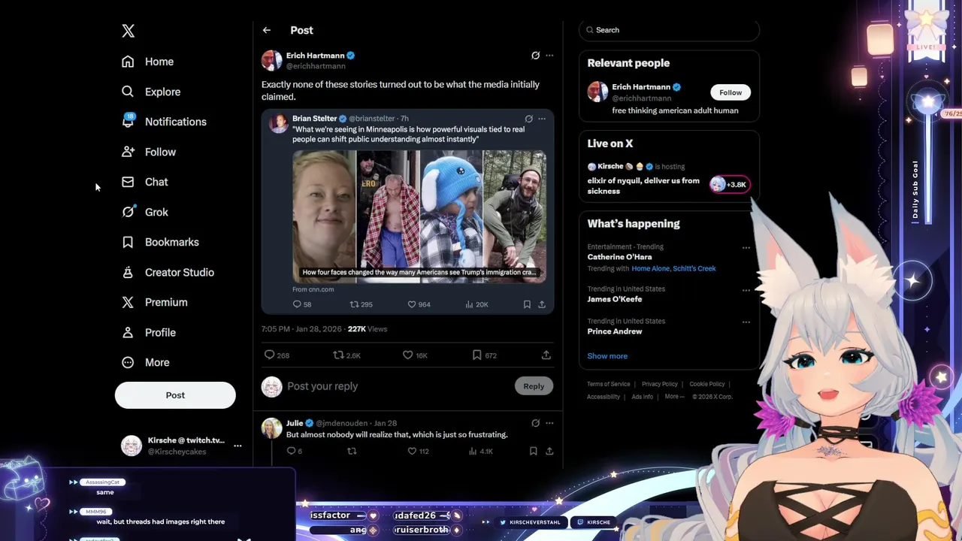Image resolution: width=962 pixels, height=541 pixels.
Task: Like Julie's reply with 112 likes
Action: 412,451
